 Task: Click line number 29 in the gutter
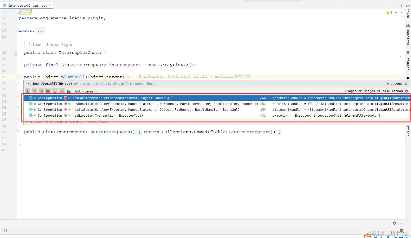click(x=4, y=77)
